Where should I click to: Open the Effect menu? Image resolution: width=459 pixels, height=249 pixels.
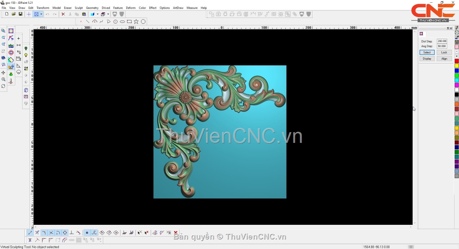coord(153,8)
